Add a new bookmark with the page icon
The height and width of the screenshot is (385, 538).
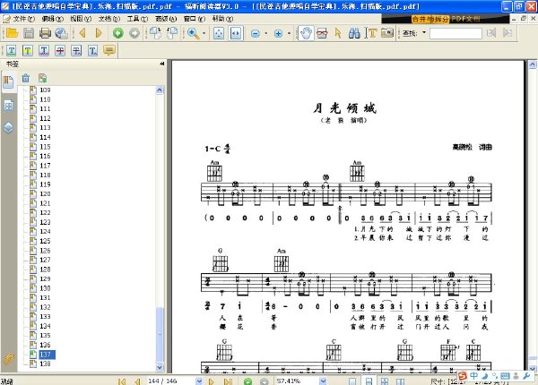[x=42, y=78]
